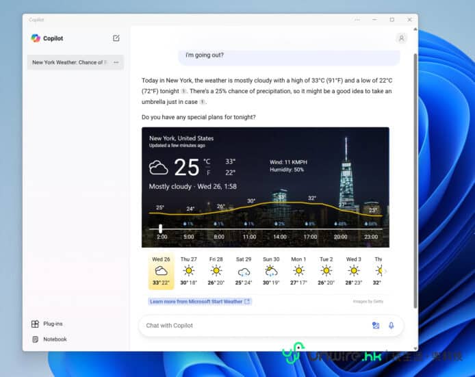The image size is (475, 377).
Task: Switch temperature unit to Celsius
Action: [x=207, y=162]
